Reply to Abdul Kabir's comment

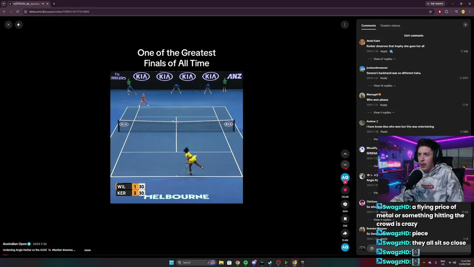[384, 52]
